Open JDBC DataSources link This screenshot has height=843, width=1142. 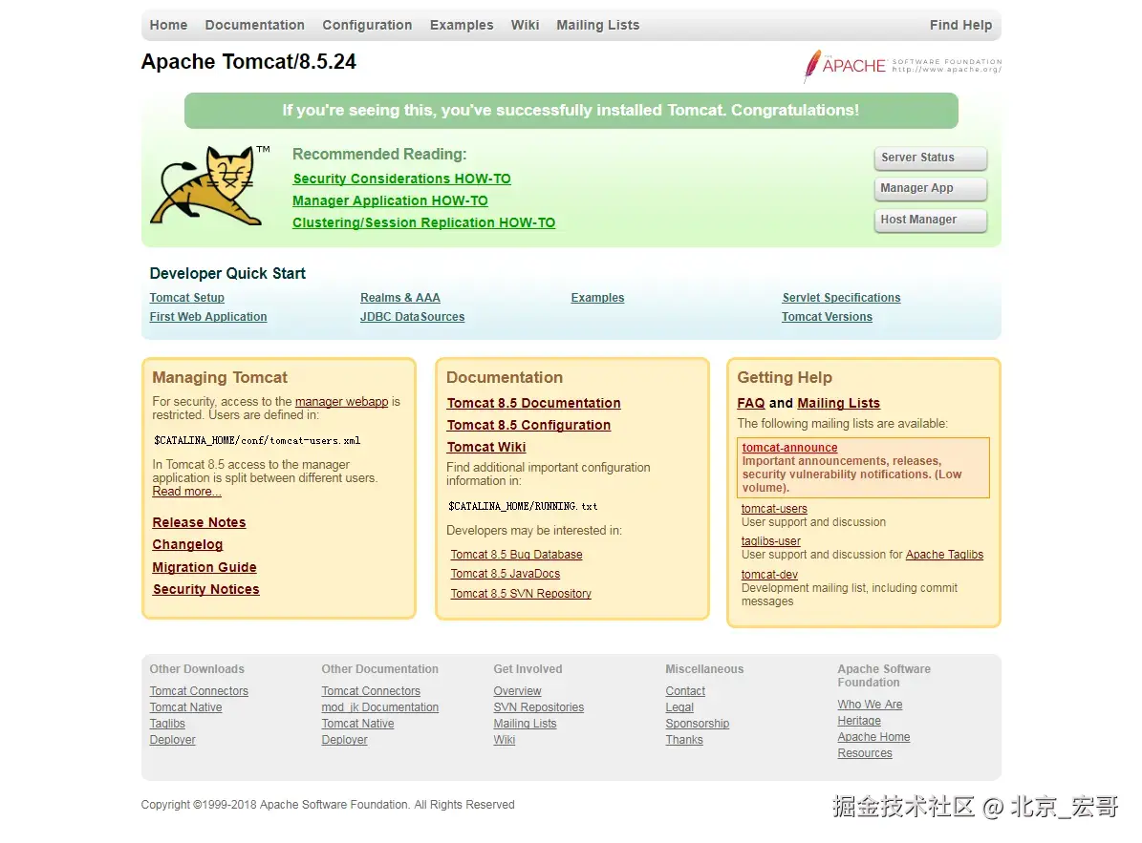(412, 316)
